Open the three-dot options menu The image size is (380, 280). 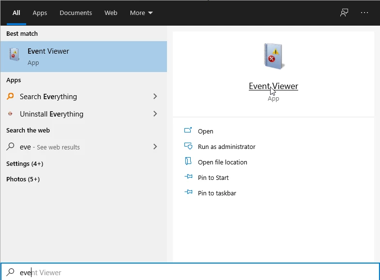click(364, 13)
